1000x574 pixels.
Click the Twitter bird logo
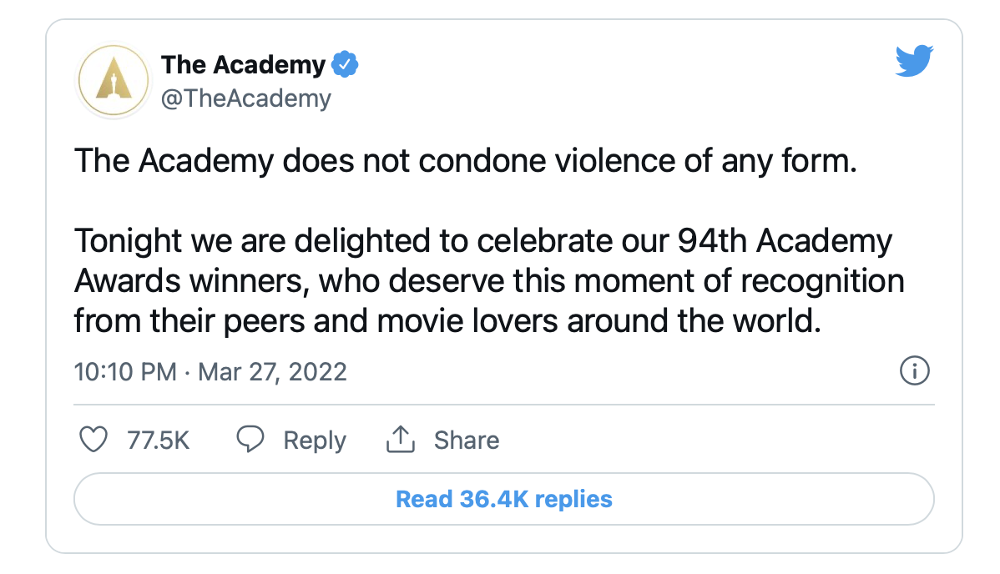coord(914,61)
